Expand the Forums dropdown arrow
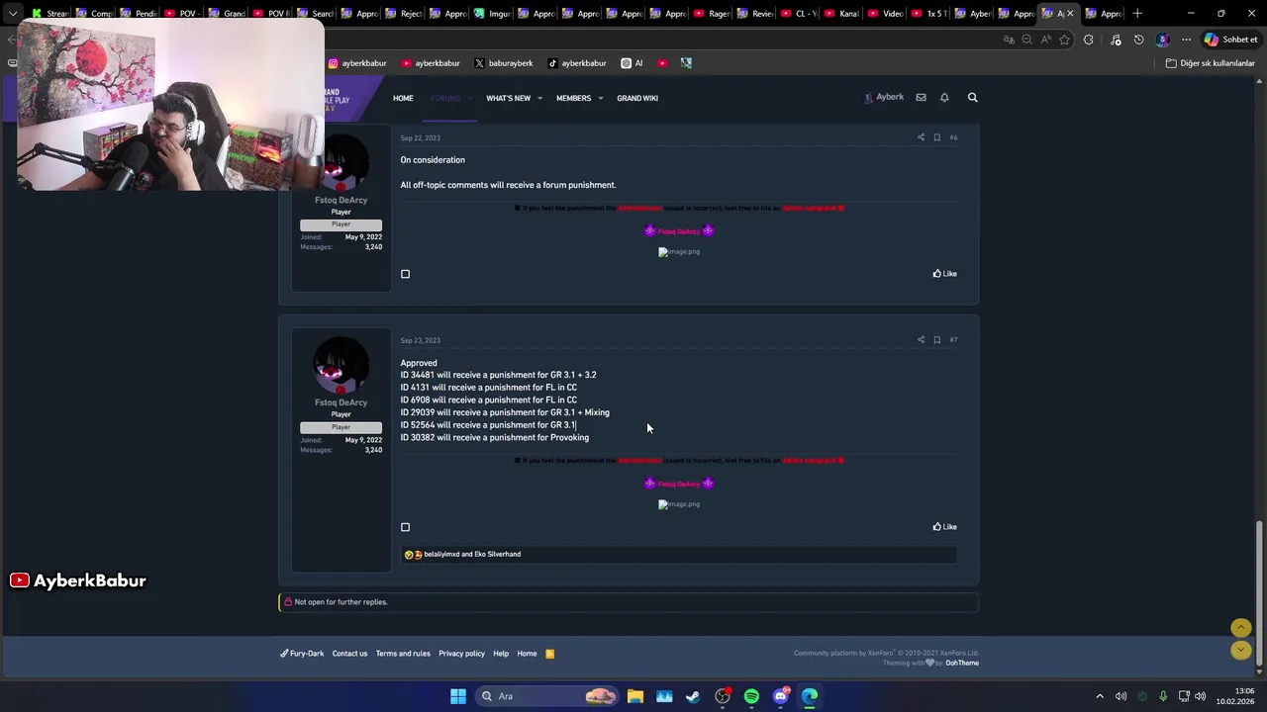1267x712 pixels. pyautogui.click(x=469, y=98)
